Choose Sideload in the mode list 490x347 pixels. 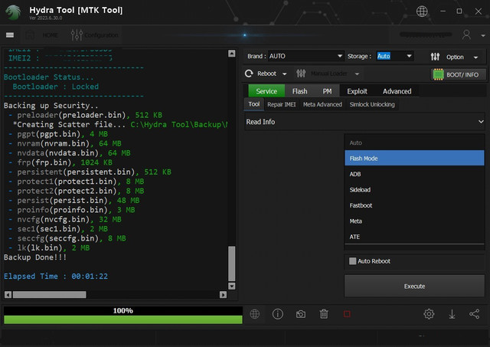click(x=414, y=189)
